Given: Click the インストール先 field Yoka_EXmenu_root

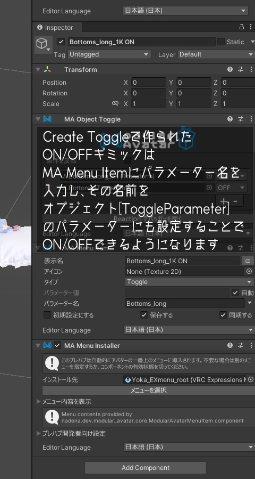Looking at the screenshot, I should pyautogui.click(x=185, y=380).
